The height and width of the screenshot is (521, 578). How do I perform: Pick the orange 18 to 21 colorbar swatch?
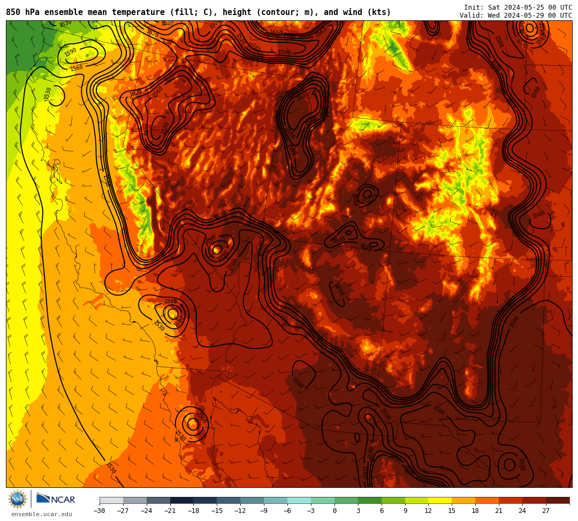tap(488, 500)
